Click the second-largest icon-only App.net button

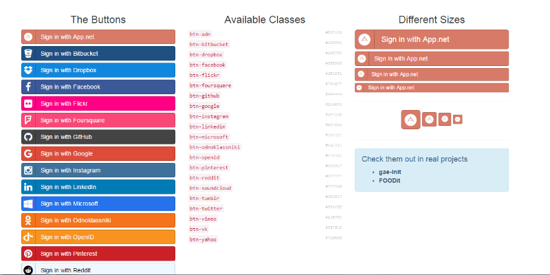[429, 119]
